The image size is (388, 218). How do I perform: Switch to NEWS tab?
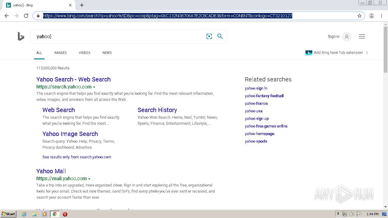pos(107,53)
